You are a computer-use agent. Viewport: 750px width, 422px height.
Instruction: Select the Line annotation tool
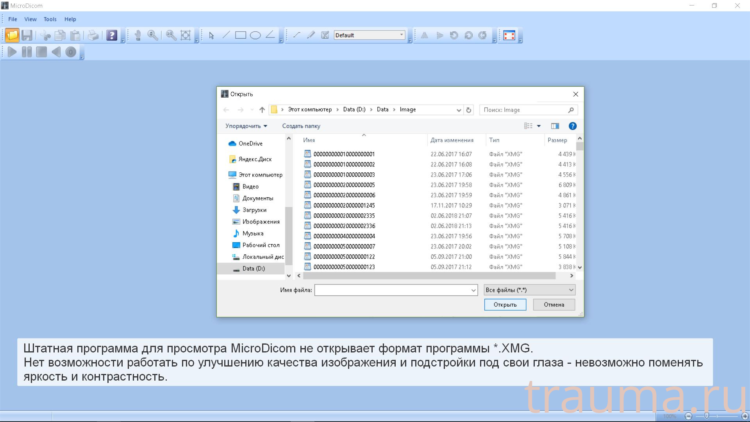226,35
